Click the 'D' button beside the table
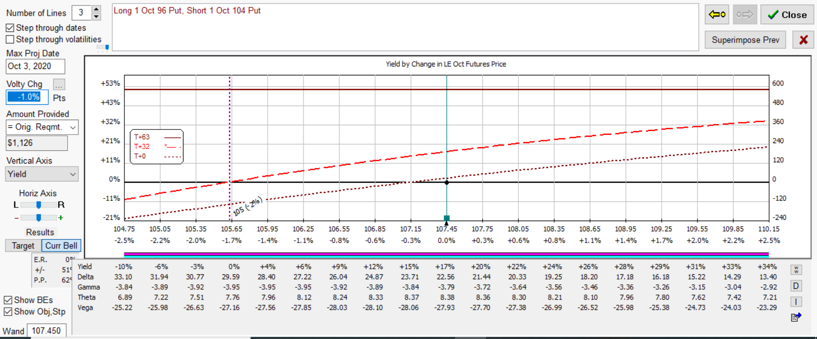The height and width of the screenshot is (339, 817). (796, 286)
